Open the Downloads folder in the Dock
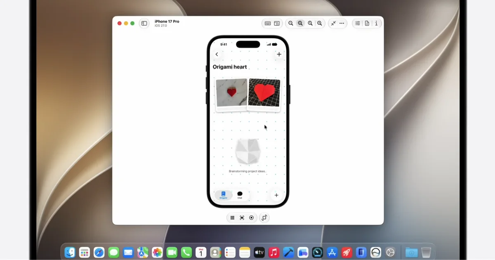495x260 pixels. pyautogui.click(x=411, y=252)
